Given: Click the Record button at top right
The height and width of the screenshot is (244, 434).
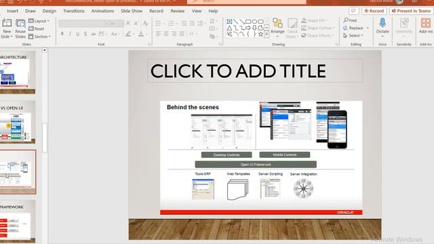Looking at the screenshot, I should pos(374,11).
